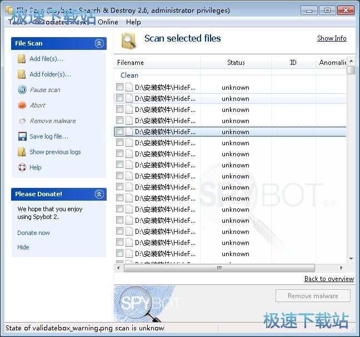Open the Help menu
This screenshot has width=360, height=337.
click(133, 22)
